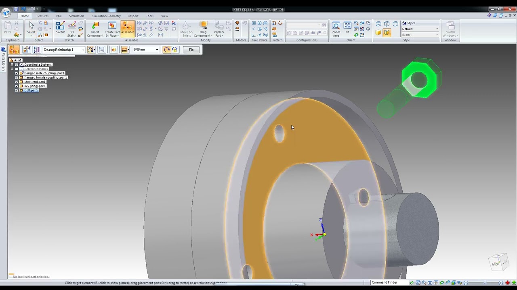Click the relationship types flyout icon
Image resolution: width=517 pixels, height=290 pixels.
pyautogui.click(x=92, y=50)
